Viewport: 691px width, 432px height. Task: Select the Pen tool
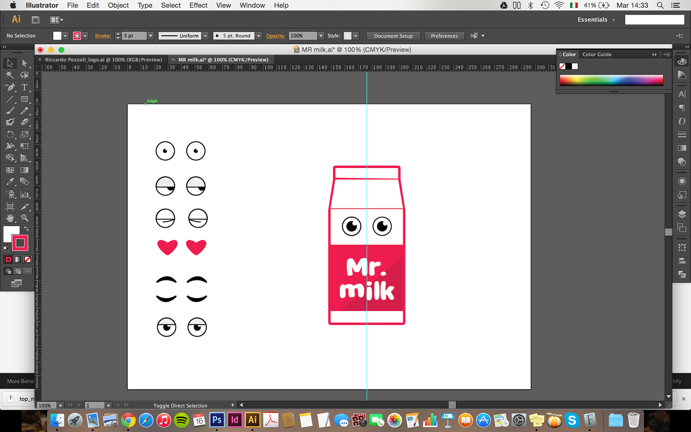coord(10,87)
